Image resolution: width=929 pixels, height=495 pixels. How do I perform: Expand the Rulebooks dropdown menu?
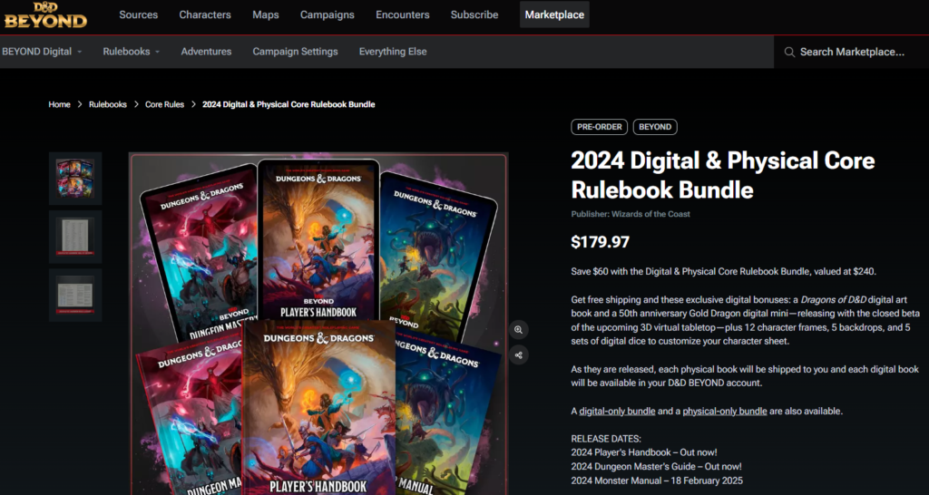click(132, 52)
